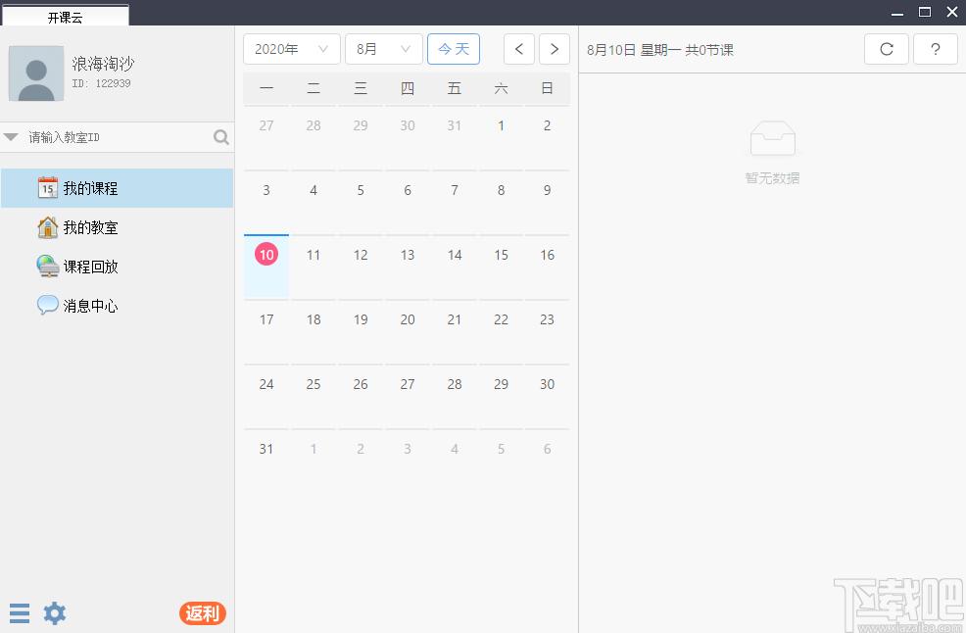Click the empty inbox 暂无数据 icon
Image resolution: width=966 pixels, height=633 pixels.
(x=773, y=138)
